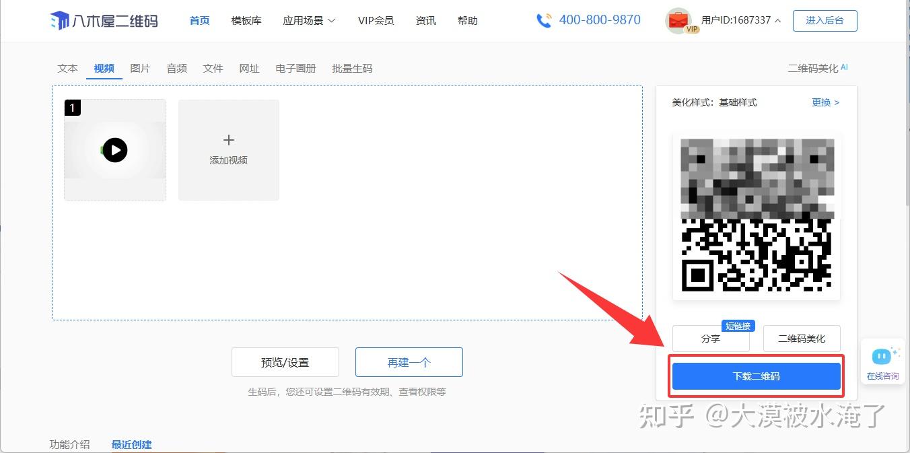Viewport: 910px width, 453px height.
Task: Open the 在线咨询 chat robot icon
Action: tap(882, 356)
